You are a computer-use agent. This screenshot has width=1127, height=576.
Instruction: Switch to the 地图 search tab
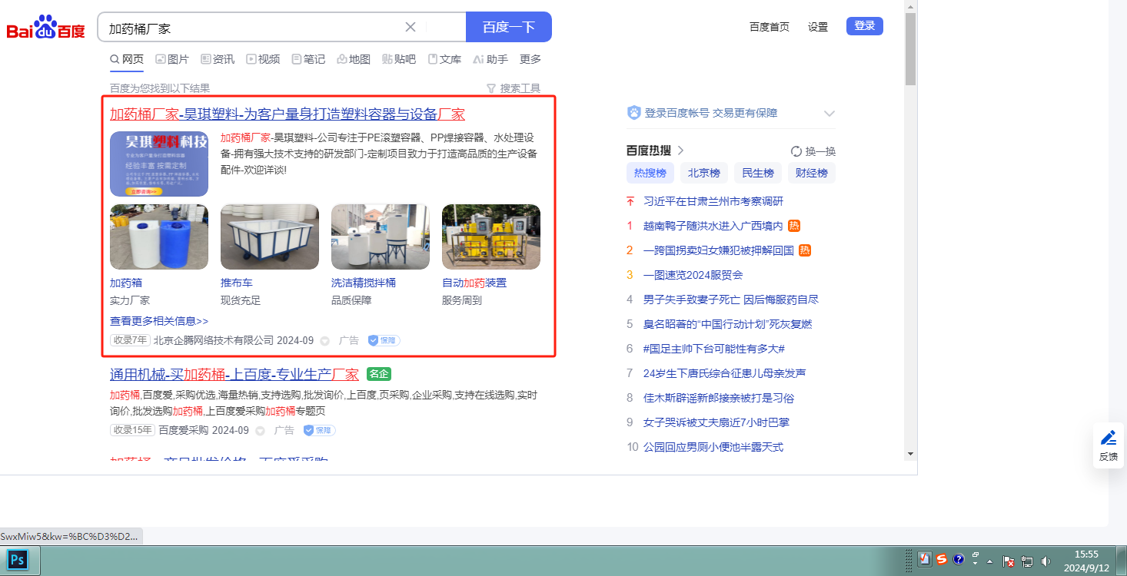354,59
